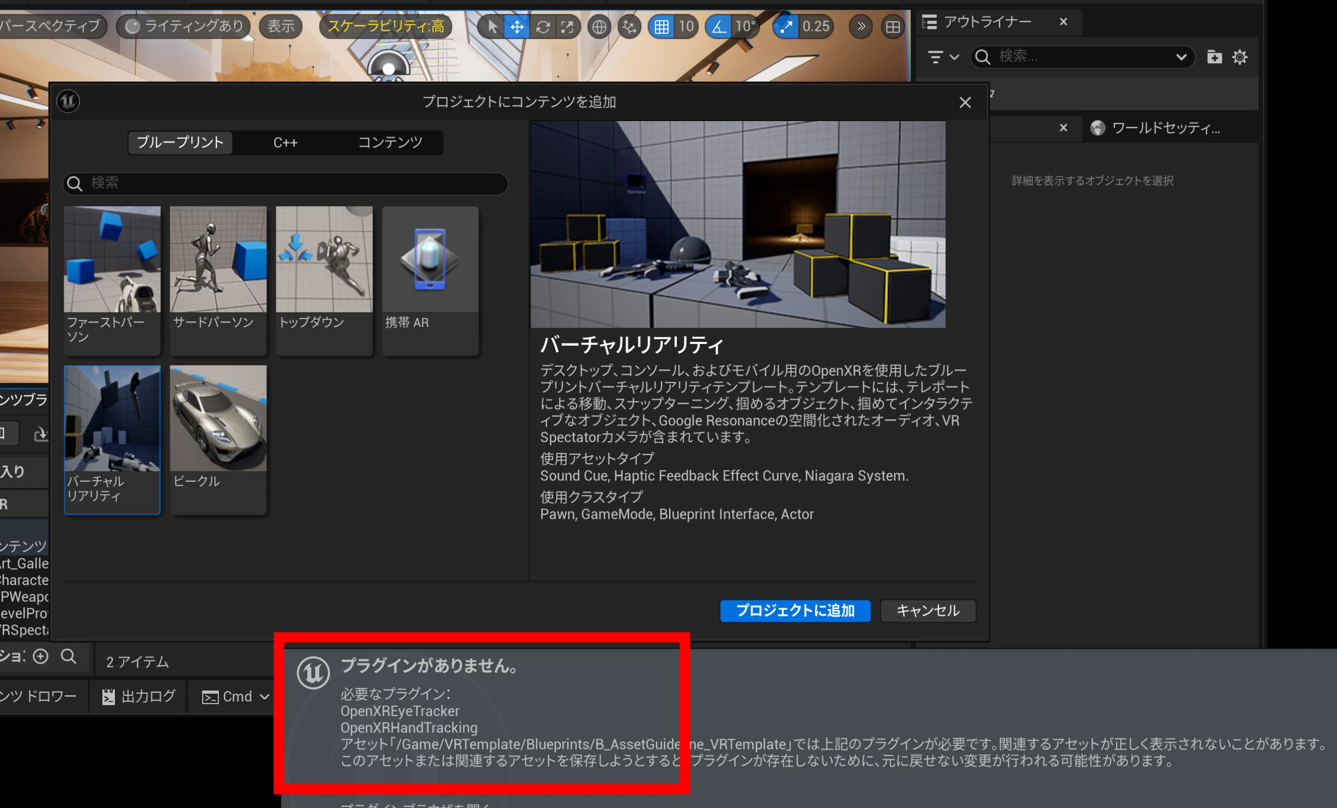Switch to the コンテンツ tab

(390, 142)
